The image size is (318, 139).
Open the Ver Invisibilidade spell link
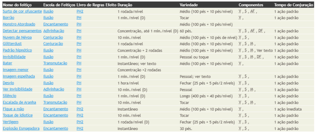click(17, 89)
